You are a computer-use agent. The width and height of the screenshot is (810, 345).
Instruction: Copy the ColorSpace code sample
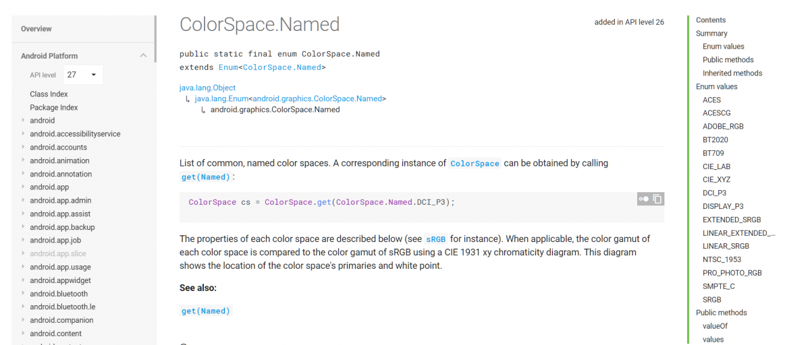657,199
